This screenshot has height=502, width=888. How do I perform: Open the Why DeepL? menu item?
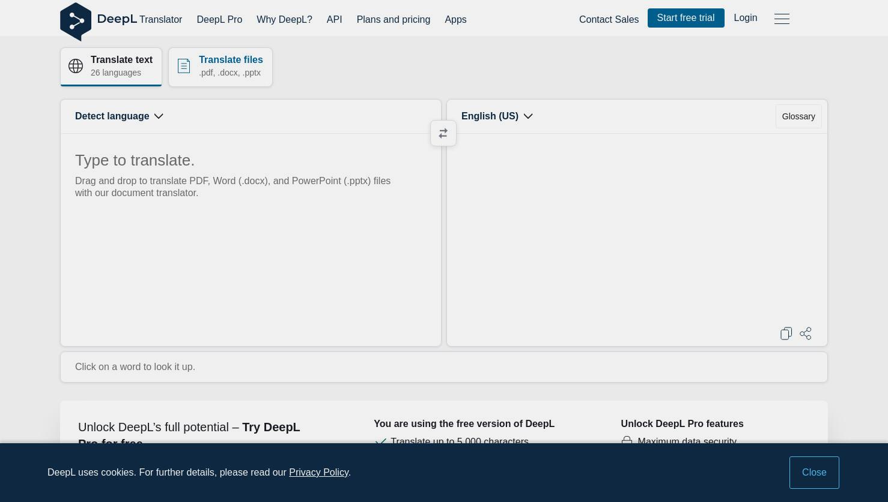click(x=284, y=20)
